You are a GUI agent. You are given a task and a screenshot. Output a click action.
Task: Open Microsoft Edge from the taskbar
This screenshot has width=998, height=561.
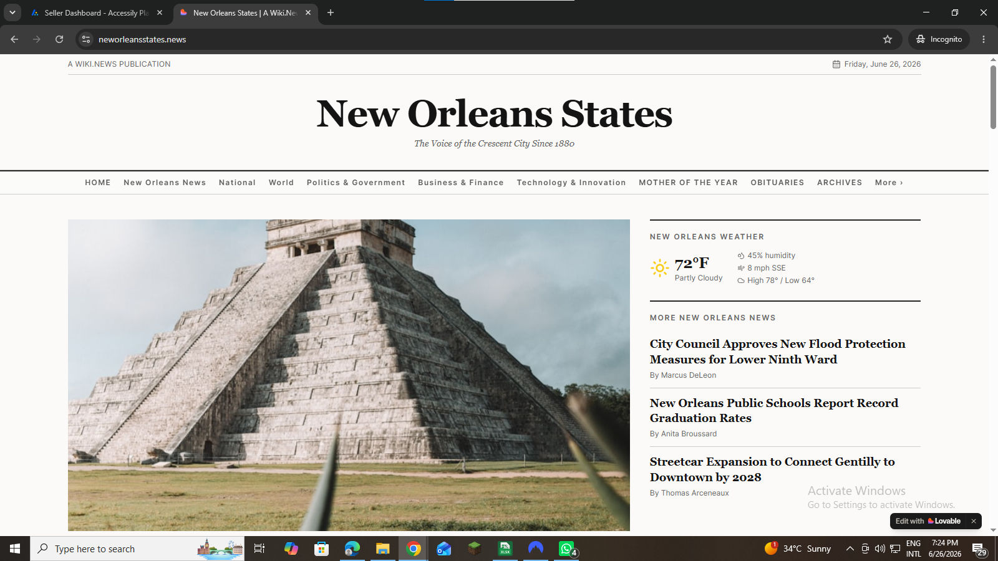[352, 549]
